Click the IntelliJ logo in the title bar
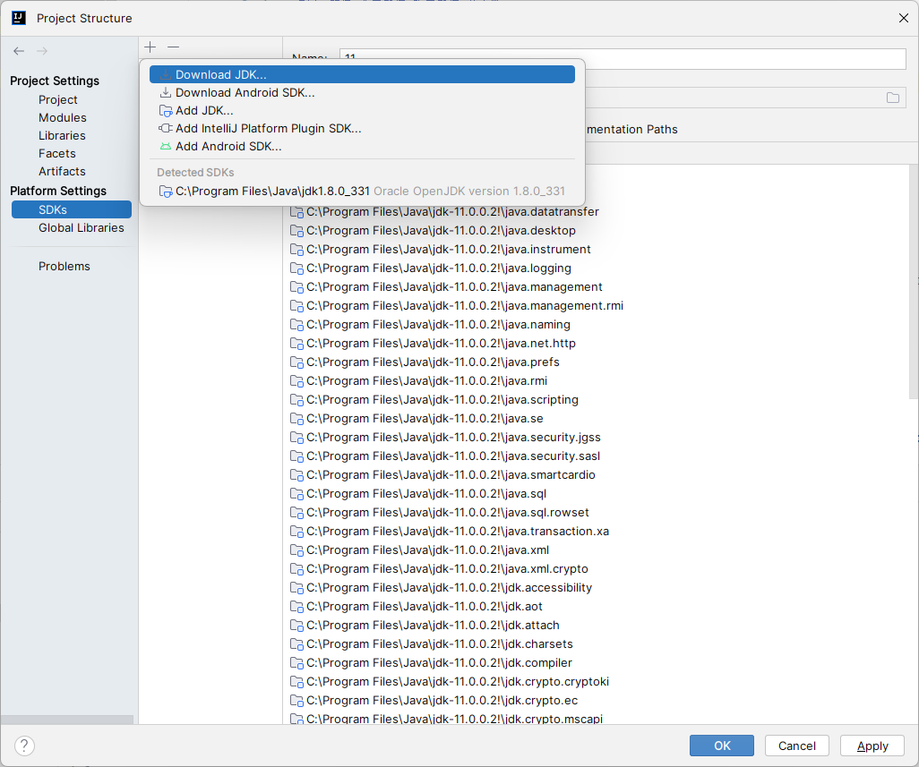 pos(19,18)
